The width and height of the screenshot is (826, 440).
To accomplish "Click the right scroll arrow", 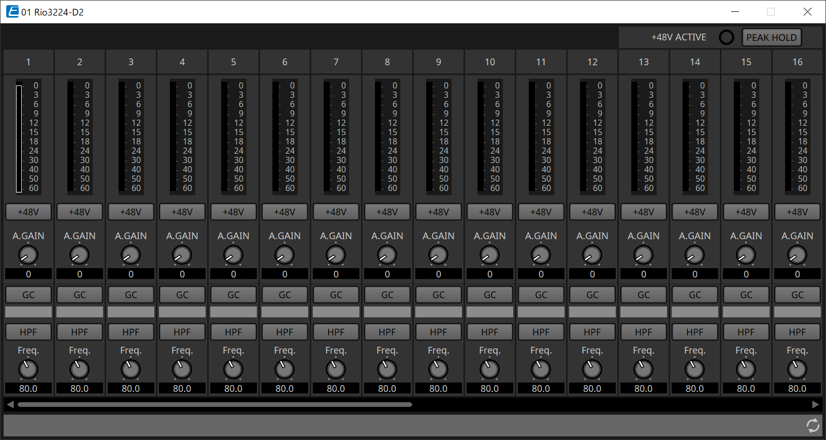I will click(816, 404).
